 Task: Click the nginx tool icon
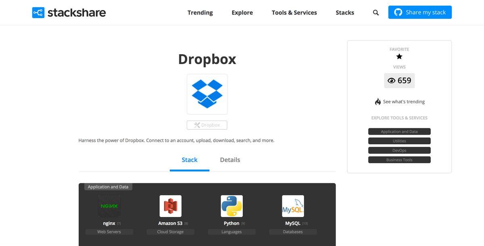(109, 206)
